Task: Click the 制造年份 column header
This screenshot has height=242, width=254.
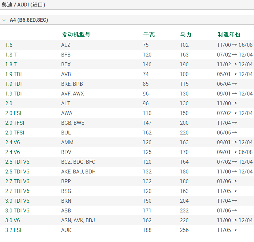Action: tap(229, 34)
